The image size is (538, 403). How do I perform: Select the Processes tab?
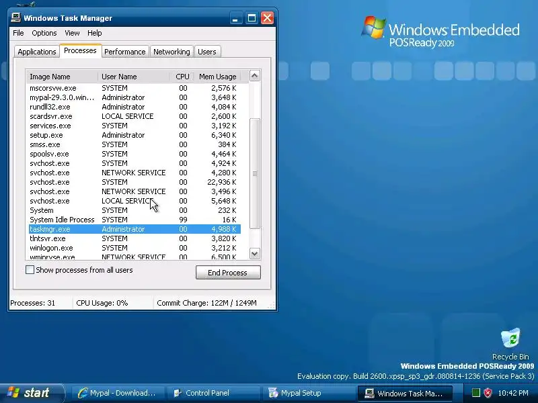(80, 51)
